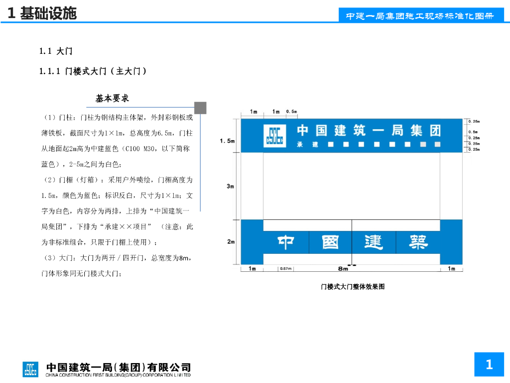Click the CSCEC logo on the gate lintel
The image size is (510, 383).
pyautogui.click(x=274, y=136)
